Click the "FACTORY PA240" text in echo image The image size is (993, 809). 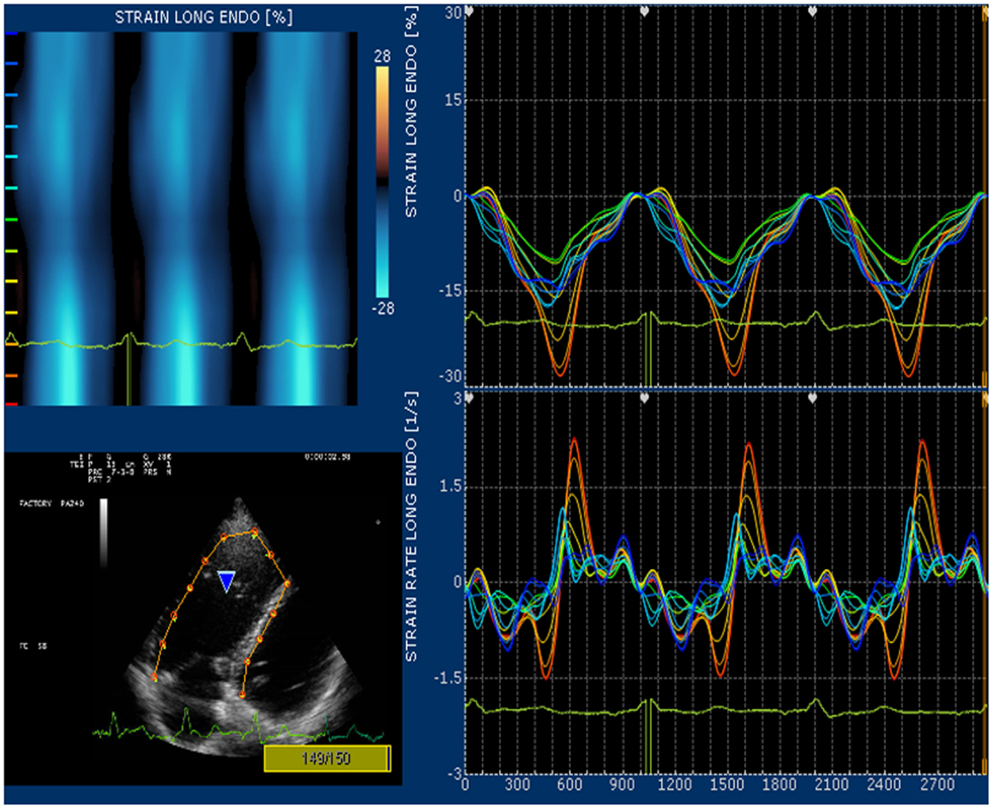51,504
